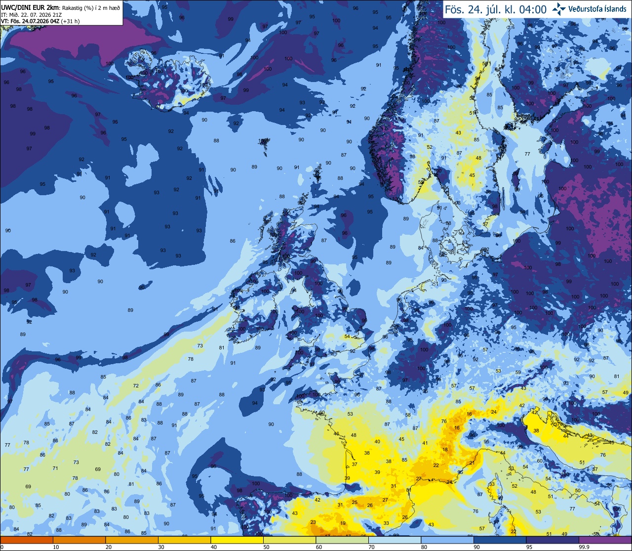Click the 10–20 orange legend swatch
The image size is (632, 551).
79,540
